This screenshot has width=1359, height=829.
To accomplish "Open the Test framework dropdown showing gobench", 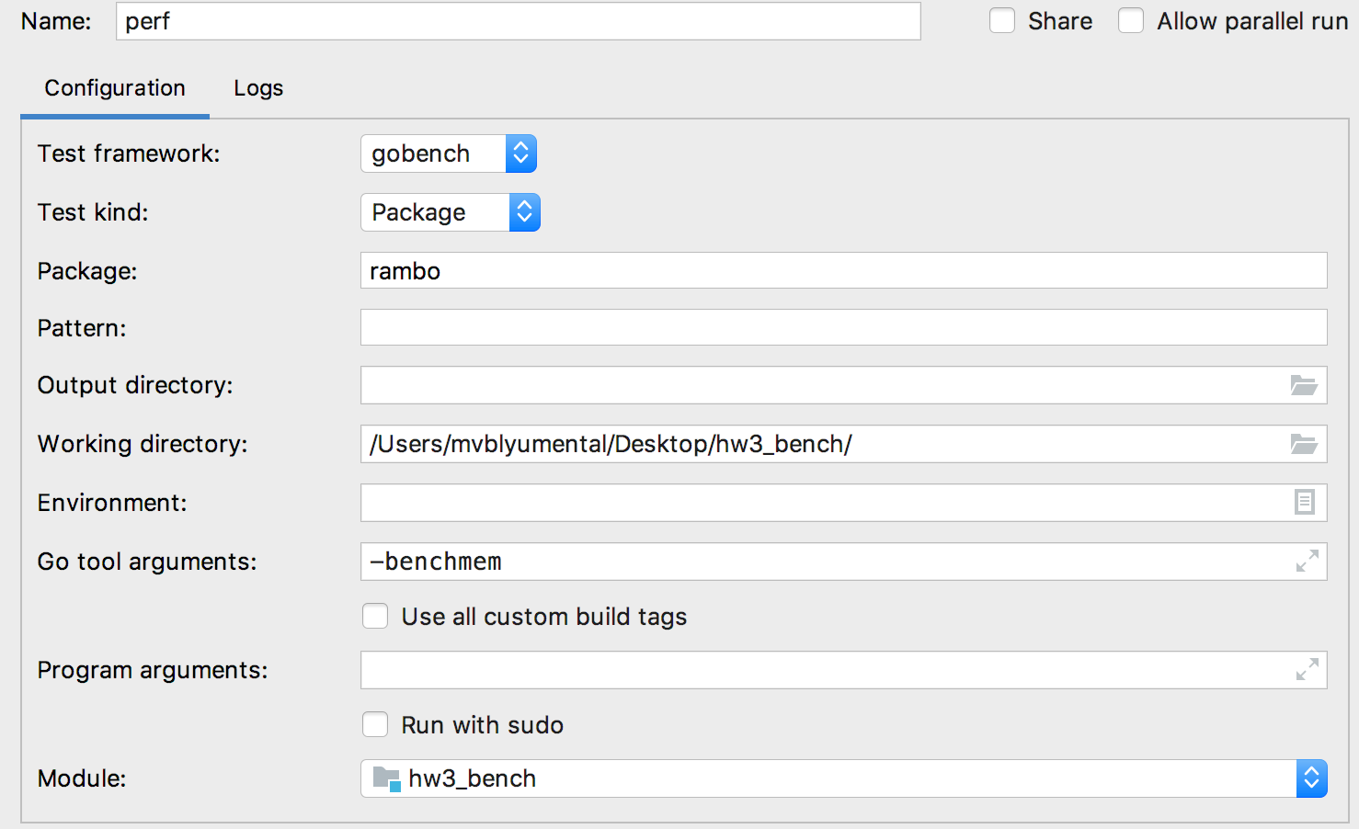I will (x=520, y=153).
